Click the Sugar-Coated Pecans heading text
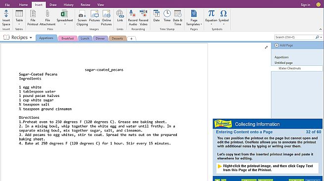The height and width of the screenshot is (181, 324). [x=38, y=74]
